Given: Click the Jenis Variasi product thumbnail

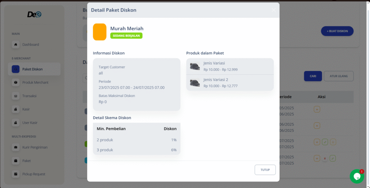Looking at the screenshot, I should pos(195,66).
